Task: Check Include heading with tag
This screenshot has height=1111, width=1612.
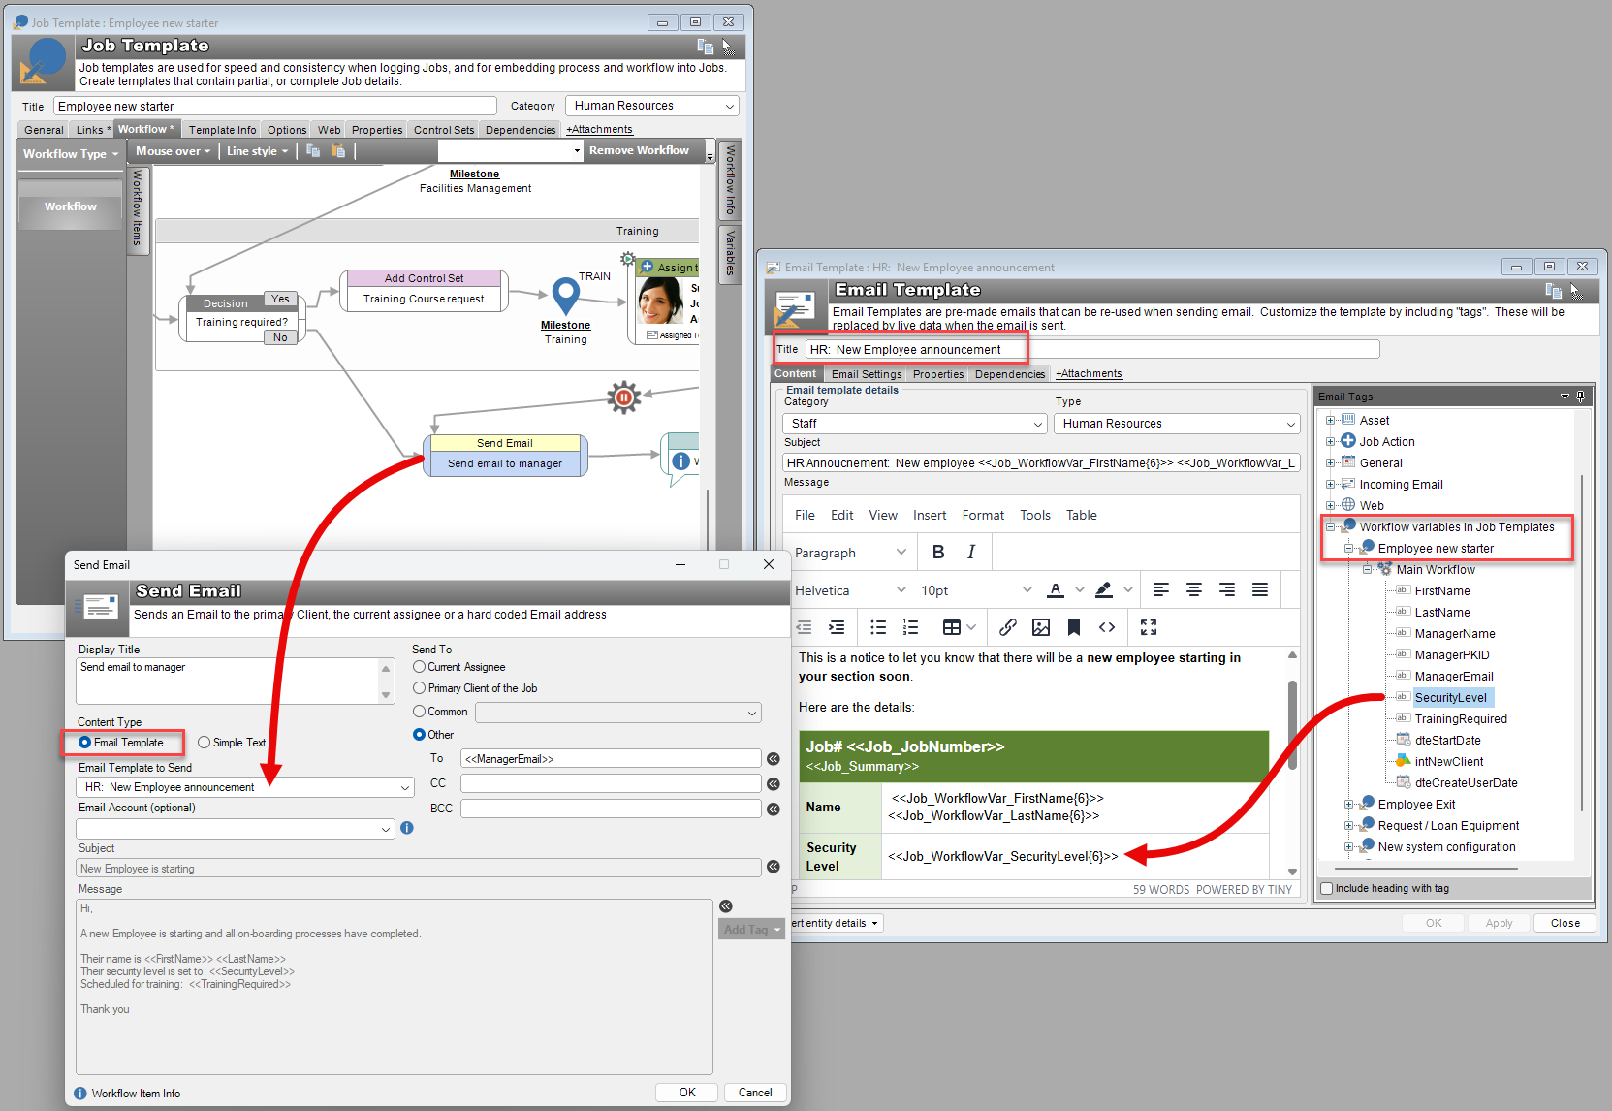Action: tap(1326, 888)
